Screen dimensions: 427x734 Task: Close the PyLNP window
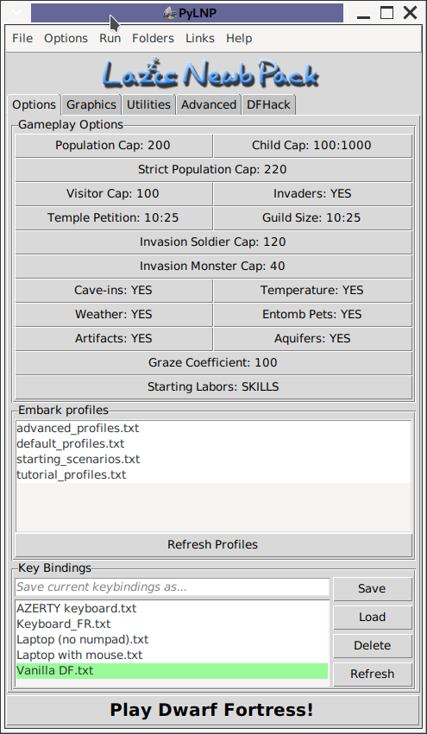[x=410, y=13]
